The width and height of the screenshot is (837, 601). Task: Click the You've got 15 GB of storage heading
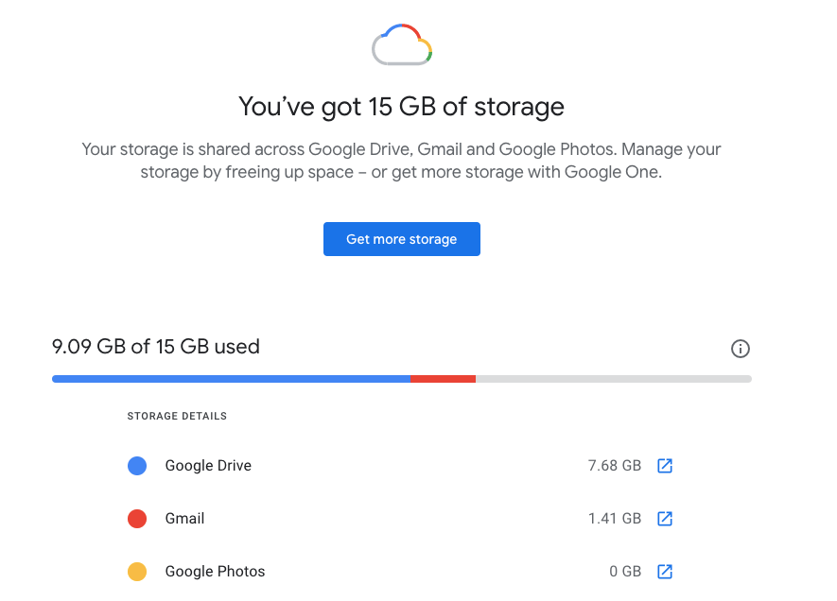tap(401, 106)
